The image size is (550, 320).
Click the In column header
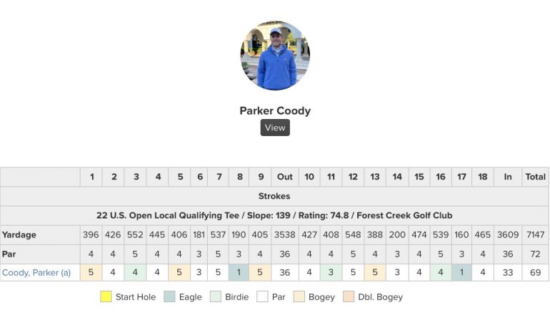508,177
